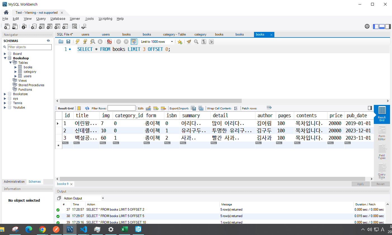Viewport: 392px width, 235px height.
Task: Open the Database menu
Action: (x=58, y=19)
